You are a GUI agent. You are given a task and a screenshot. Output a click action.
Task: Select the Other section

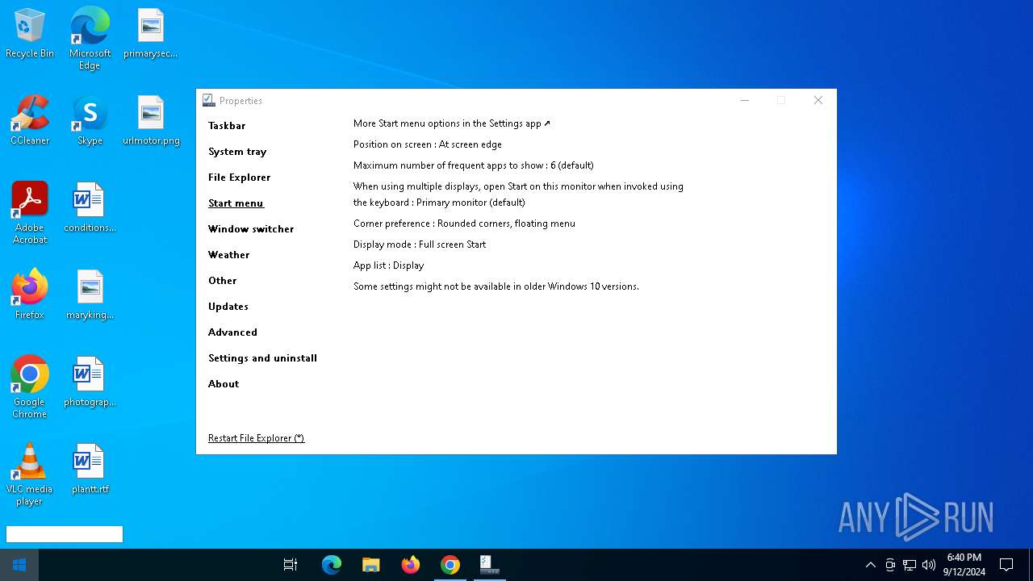(x=222, y=281)
